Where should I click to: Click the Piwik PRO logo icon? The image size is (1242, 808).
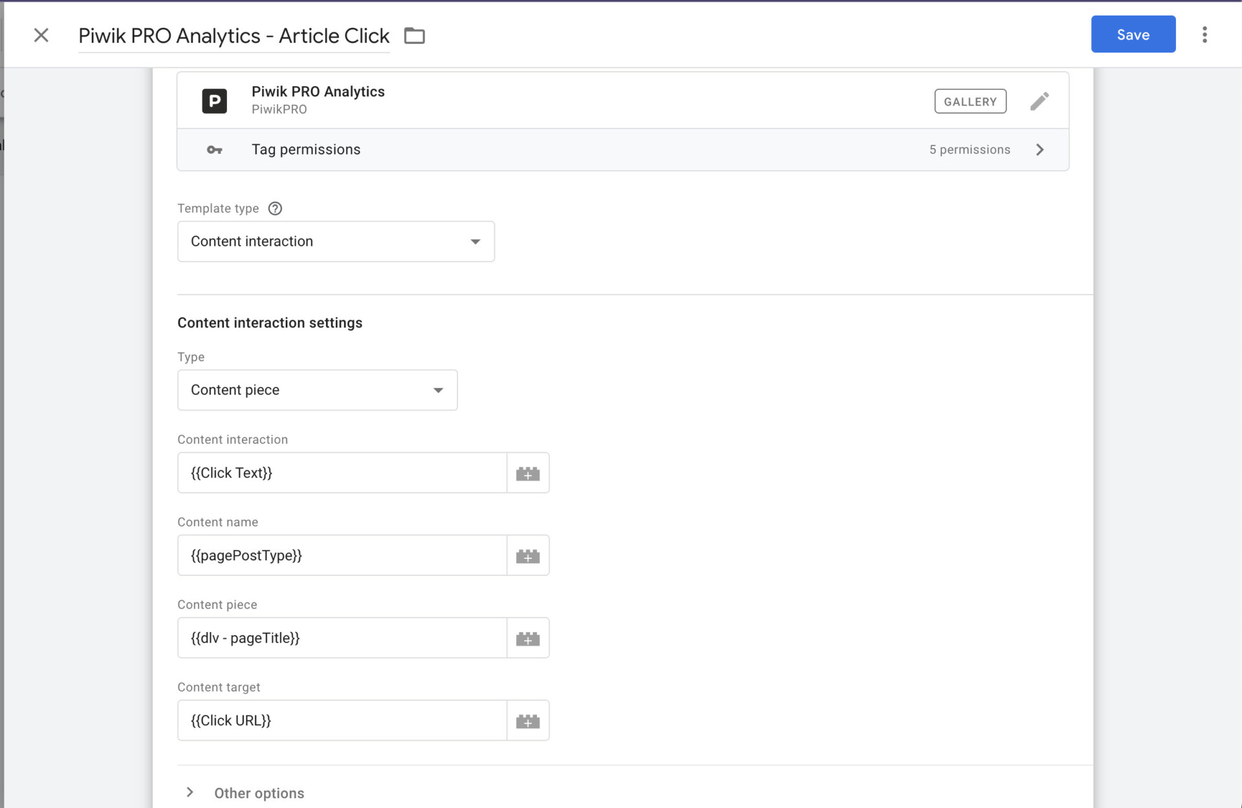[x=214, y=101]
